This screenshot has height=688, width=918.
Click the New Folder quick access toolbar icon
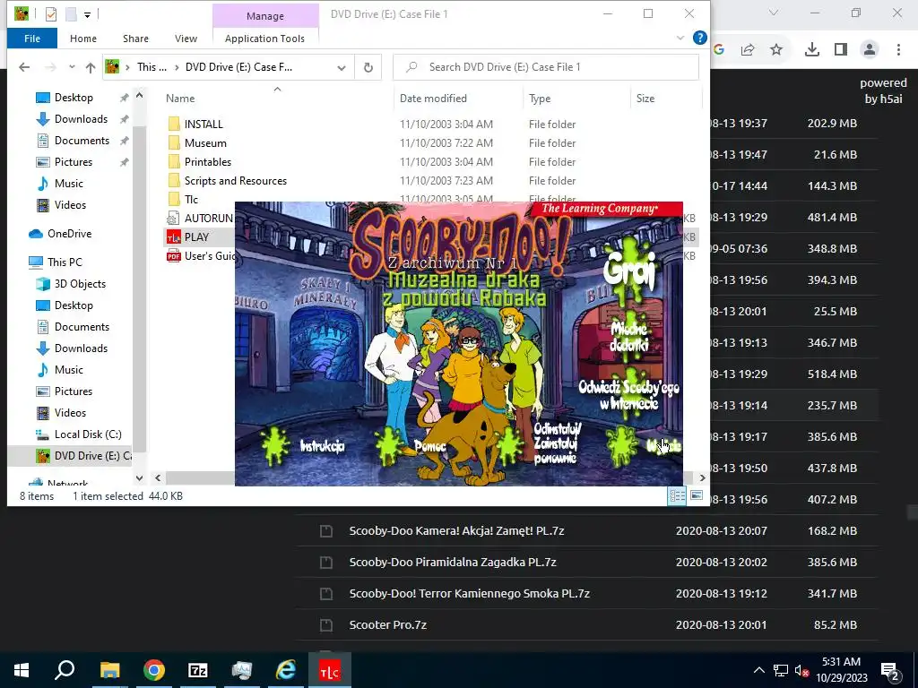71,14
